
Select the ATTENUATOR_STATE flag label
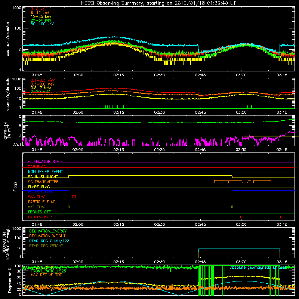[45, 161]
